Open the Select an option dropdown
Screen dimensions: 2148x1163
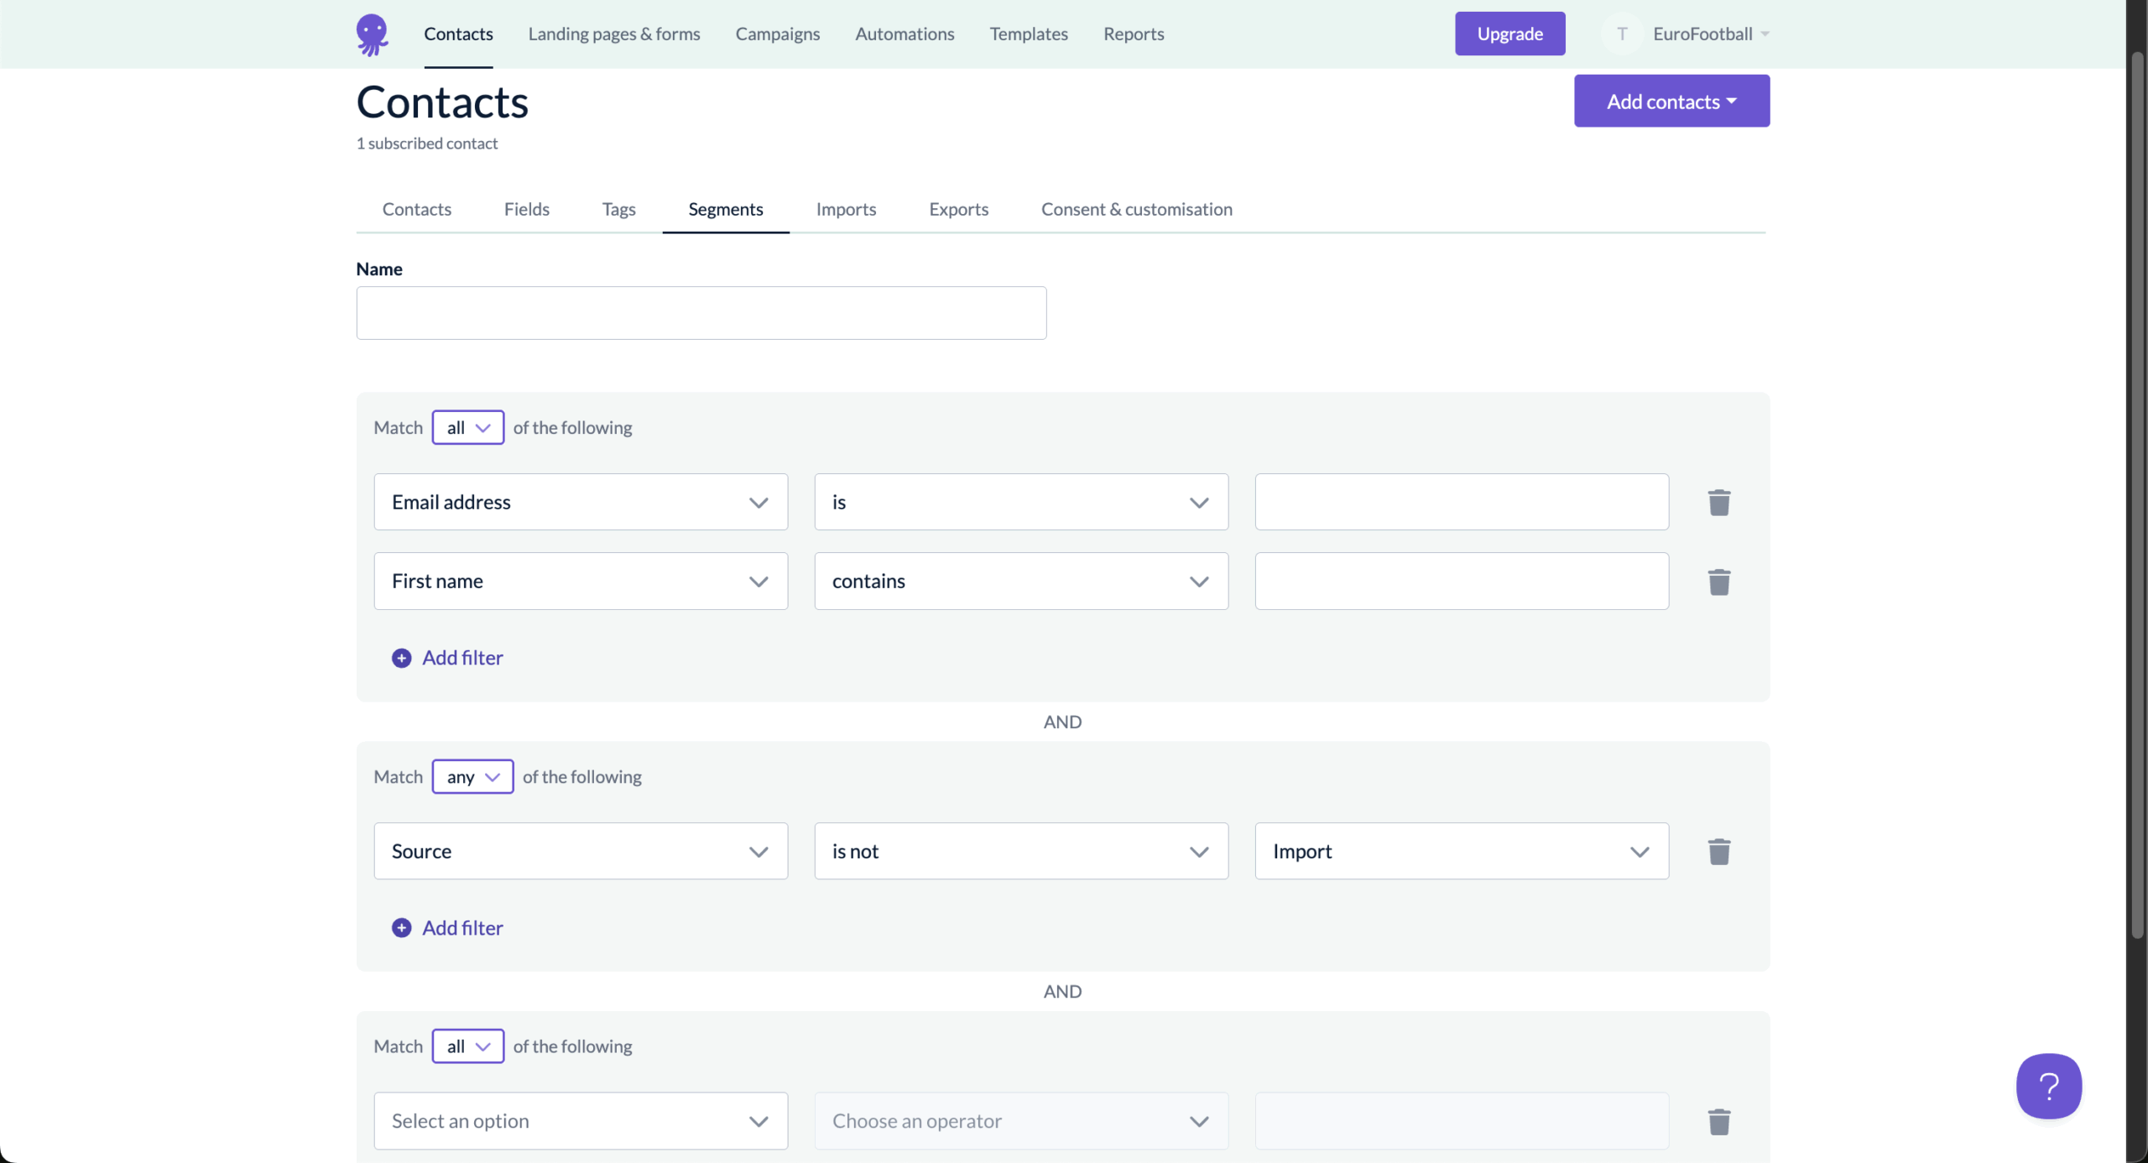click(581, 1121)
